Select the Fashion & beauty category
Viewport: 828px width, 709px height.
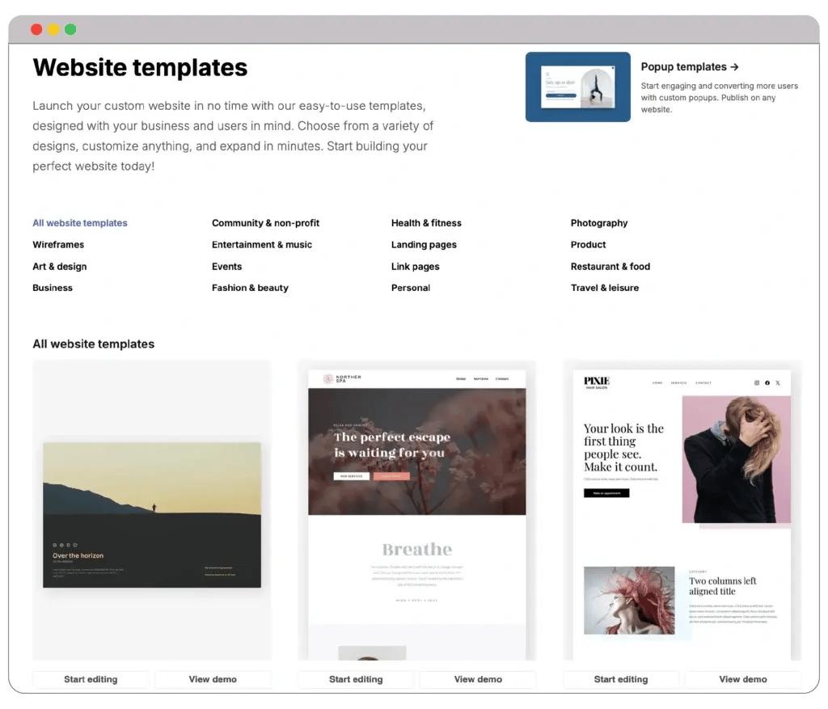(x=250, y=288)
